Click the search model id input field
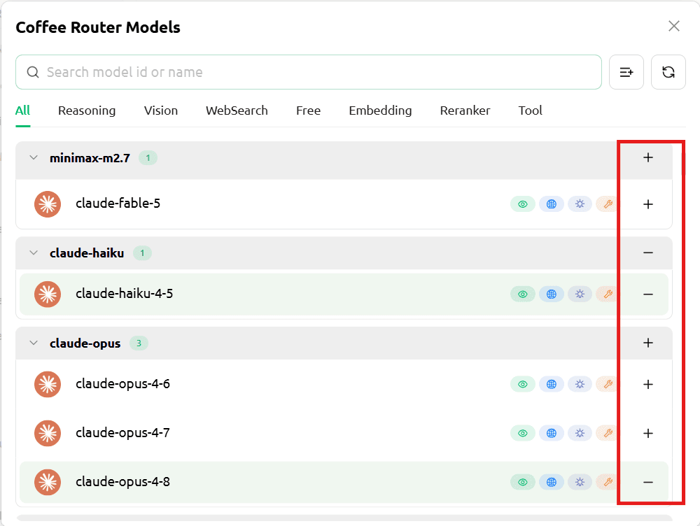Image resolution: width=700 pixels, height=526 pixels. (309, 72)
